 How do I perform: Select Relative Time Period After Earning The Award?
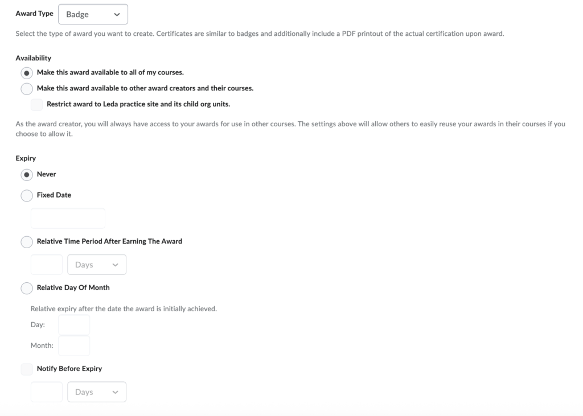[27, 242]
